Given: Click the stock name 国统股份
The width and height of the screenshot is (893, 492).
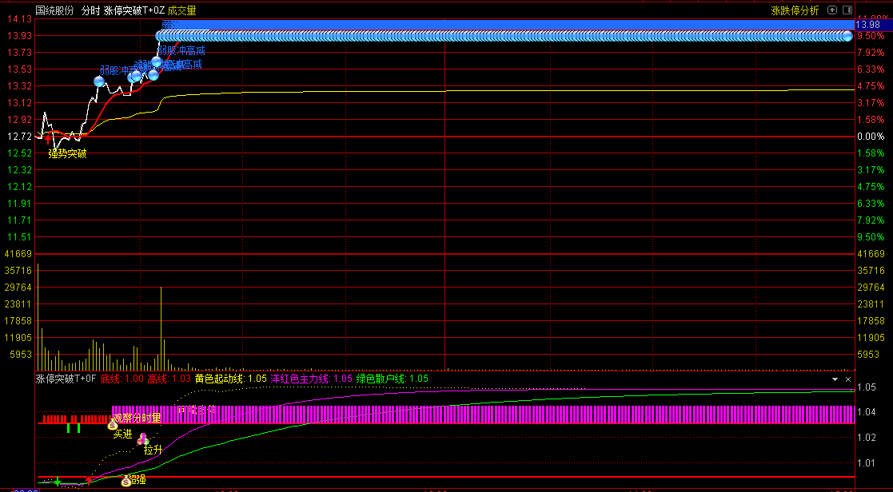Looking at the screenshot, I should [x=54, y=10].
